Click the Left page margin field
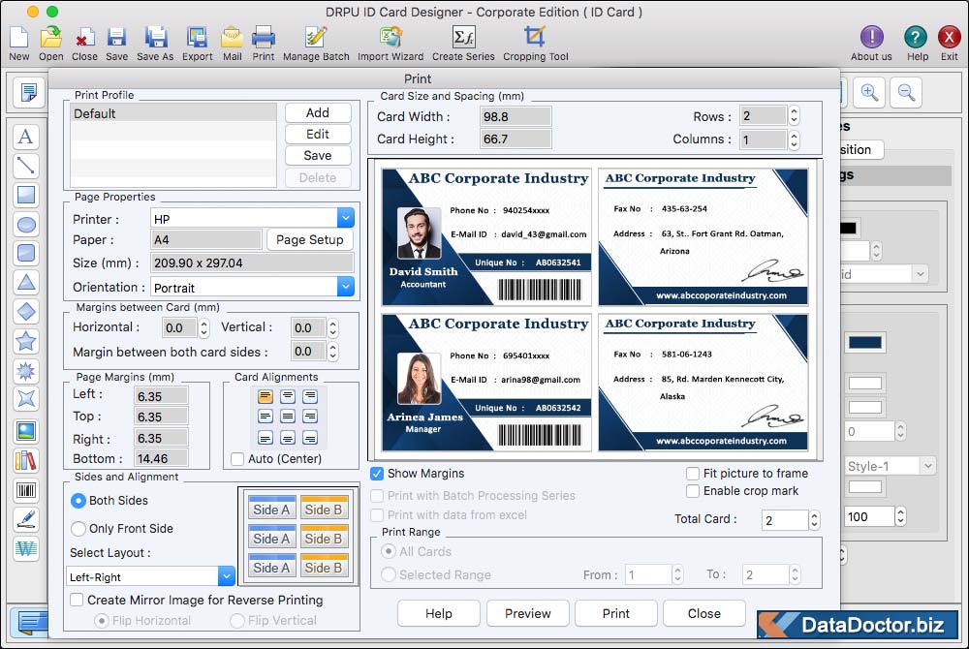The height and width of the screenshot is (649, 969). pos(161,396)
